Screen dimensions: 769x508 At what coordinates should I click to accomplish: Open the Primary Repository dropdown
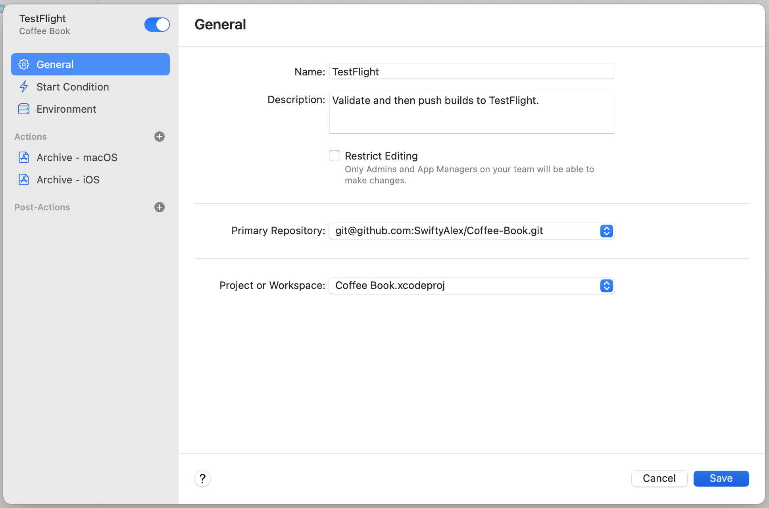[472, 231]
